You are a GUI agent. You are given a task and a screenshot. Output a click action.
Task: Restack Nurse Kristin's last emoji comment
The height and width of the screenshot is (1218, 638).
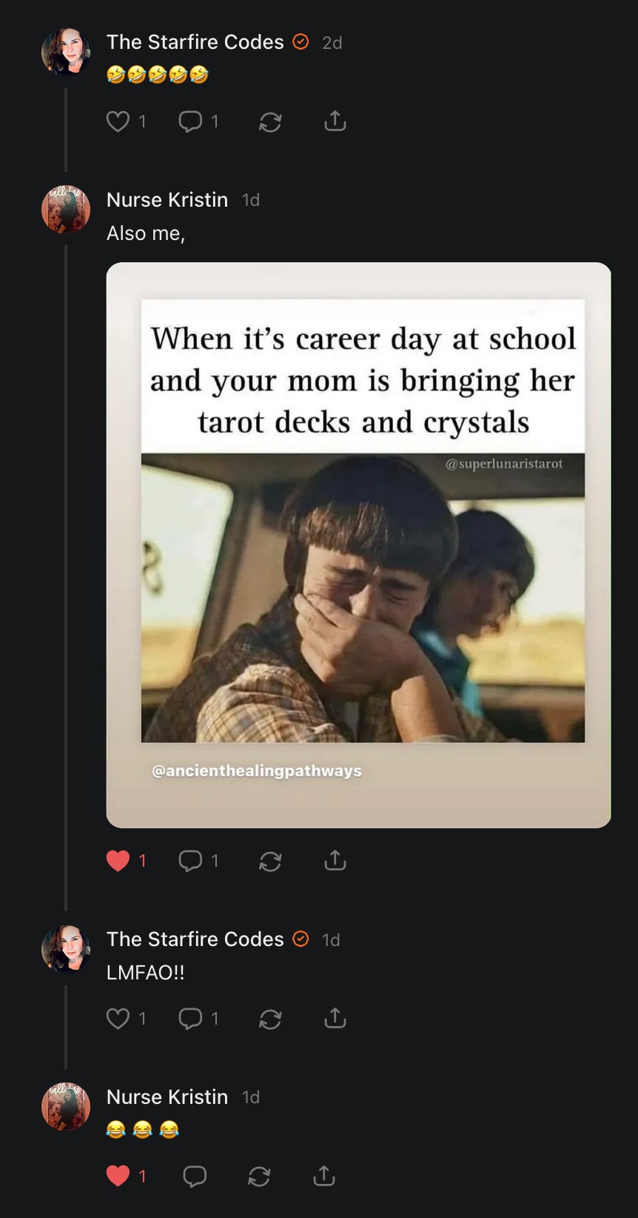point(259,1176)
